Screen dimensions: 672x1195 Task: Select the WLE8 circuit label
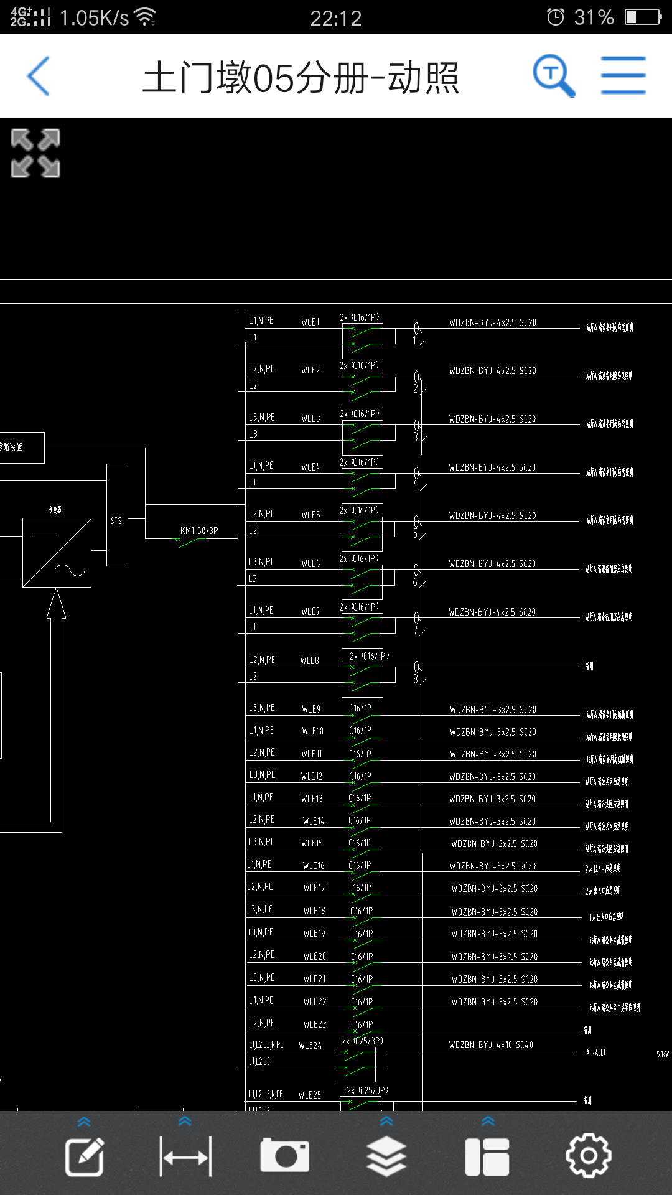pyautogui.click(x=310, y=660)
